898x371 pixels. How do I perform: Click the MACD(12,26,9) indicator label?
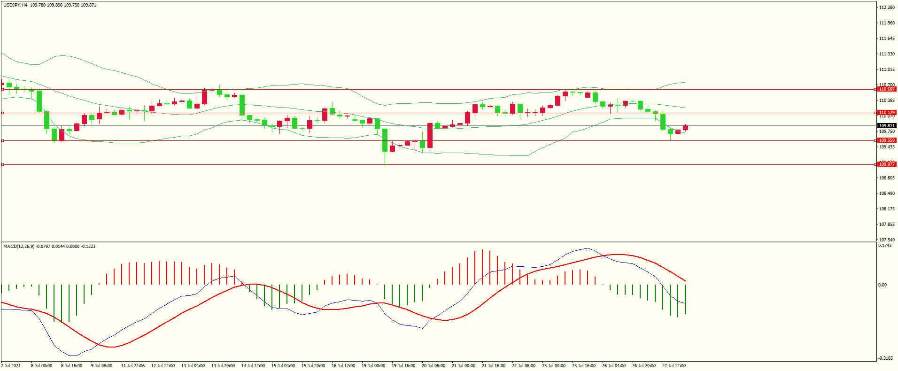[18, 247]
